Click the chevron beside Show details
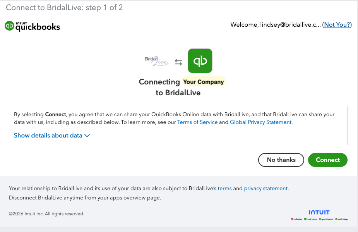Screen dimensions: 358x232 (x=87, y=136)
